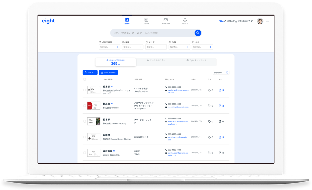Open 鈴木翠's business card thumbnail

coord(94,121)
